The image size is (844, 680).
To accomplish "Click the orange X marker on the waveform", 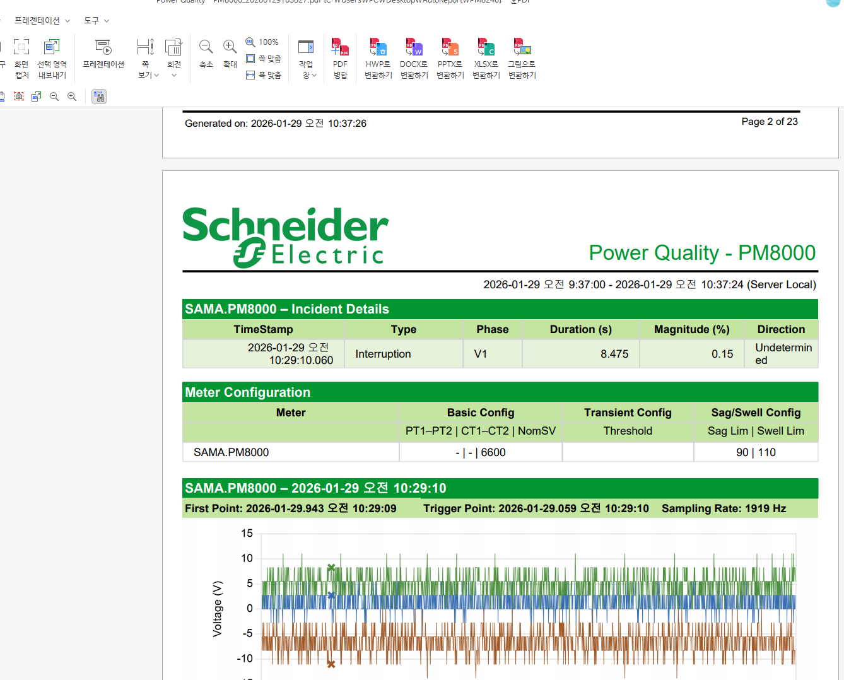I will 331,664.
